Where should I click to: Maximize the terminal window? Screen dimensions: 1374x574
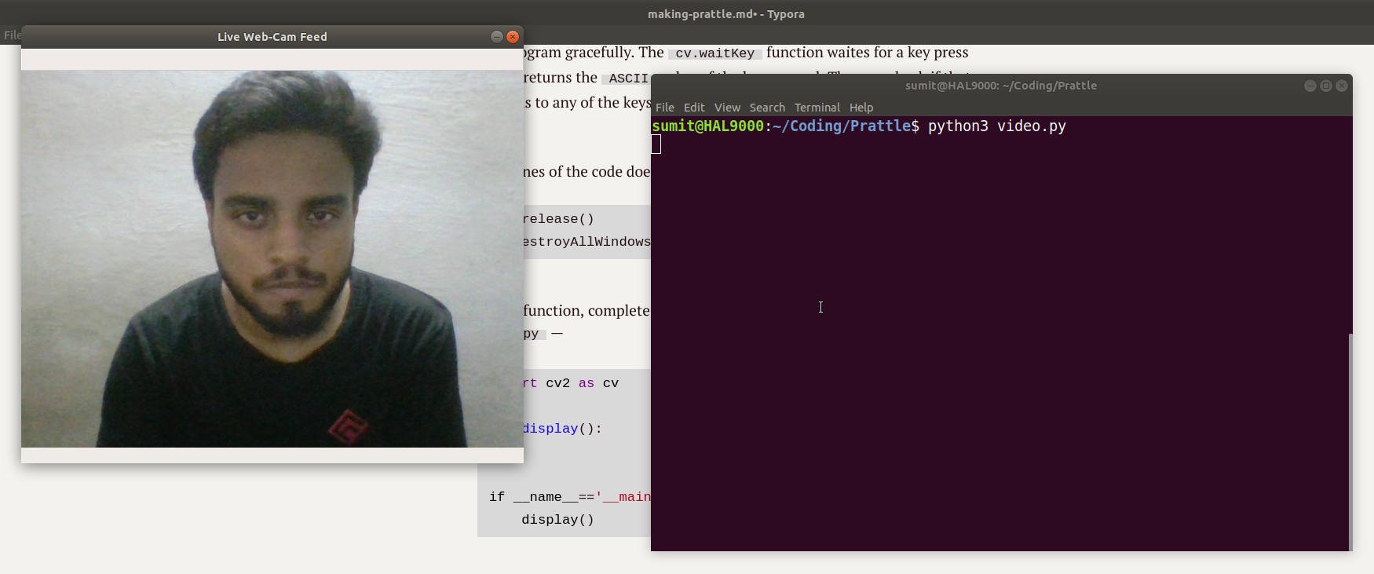click(1326, 86)
